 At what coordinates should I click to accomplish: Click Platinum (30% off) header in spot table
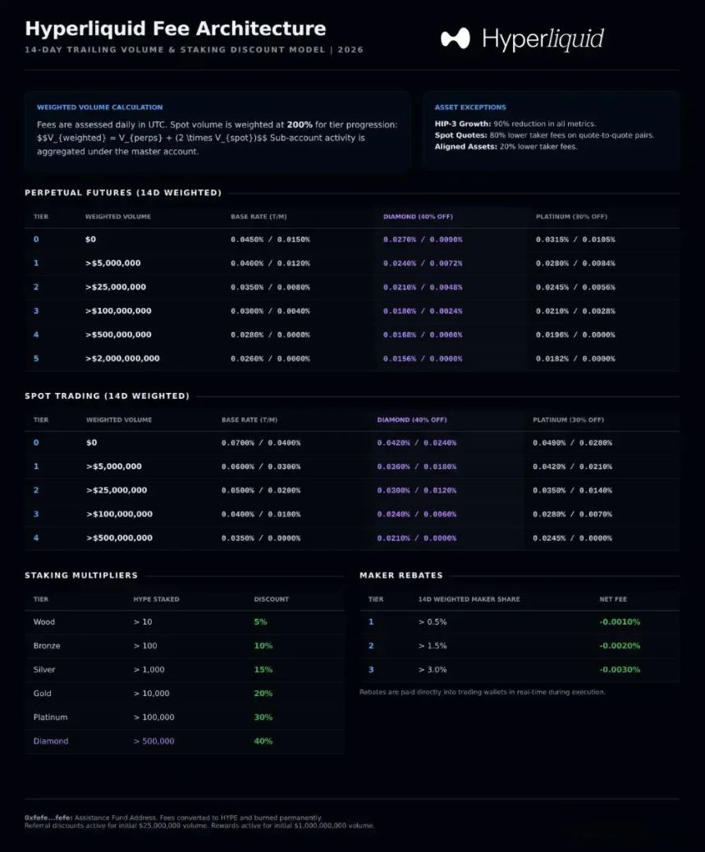tap(568, 420)
